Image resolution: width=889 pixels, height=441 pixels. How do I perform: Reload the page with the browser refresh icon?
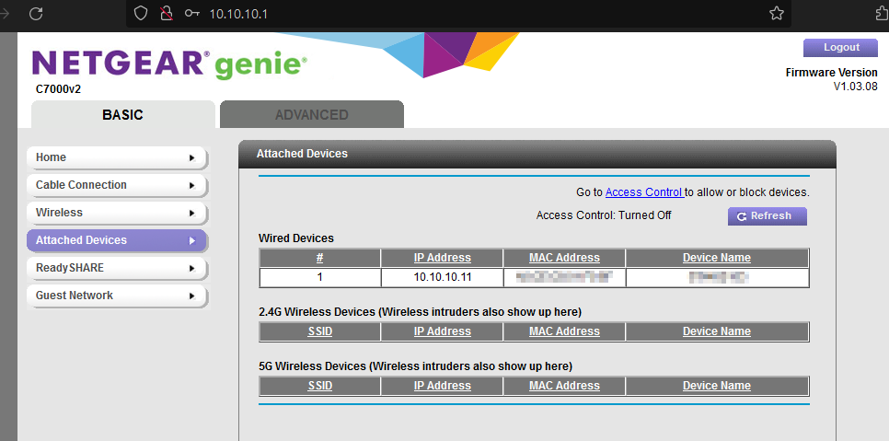(x=36, y=14)
